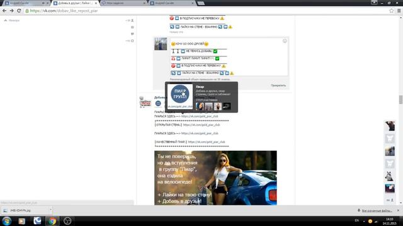The height and width of the screenshot is (226, 403).
Task: Go back with the browser Back arrow
Action: [x=4, y=11]
